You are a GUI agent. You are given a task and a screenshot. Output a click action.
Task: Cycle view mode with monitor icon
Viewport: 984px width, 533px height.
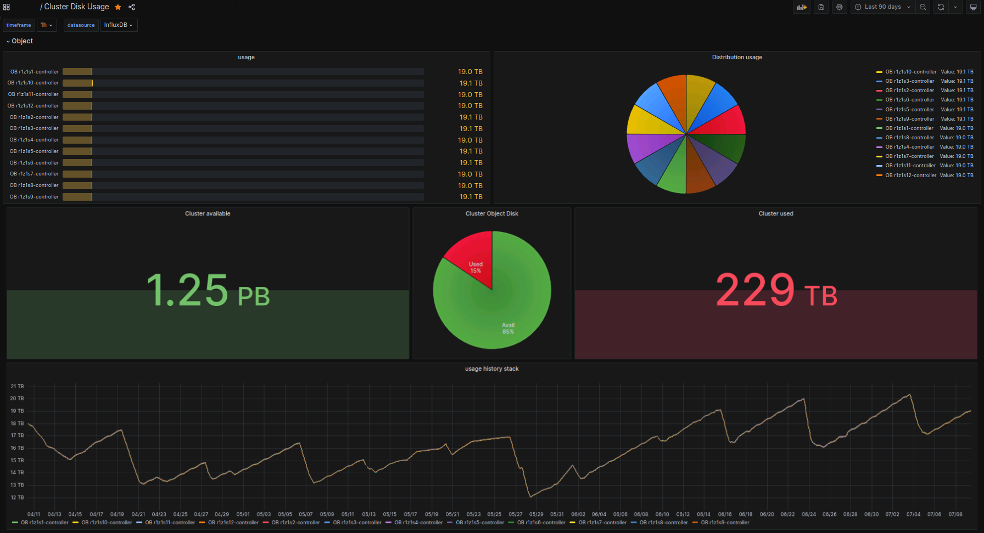973,7
